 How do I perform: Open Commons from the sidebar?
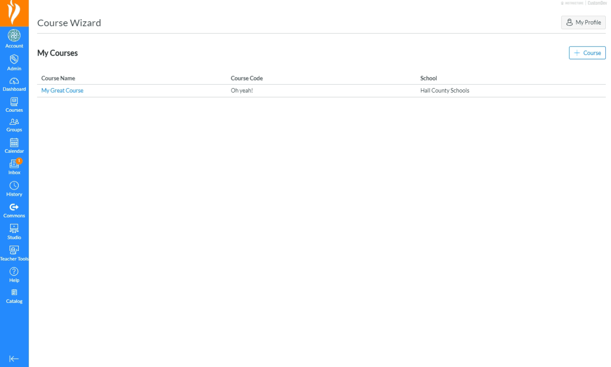click(14, 208)
